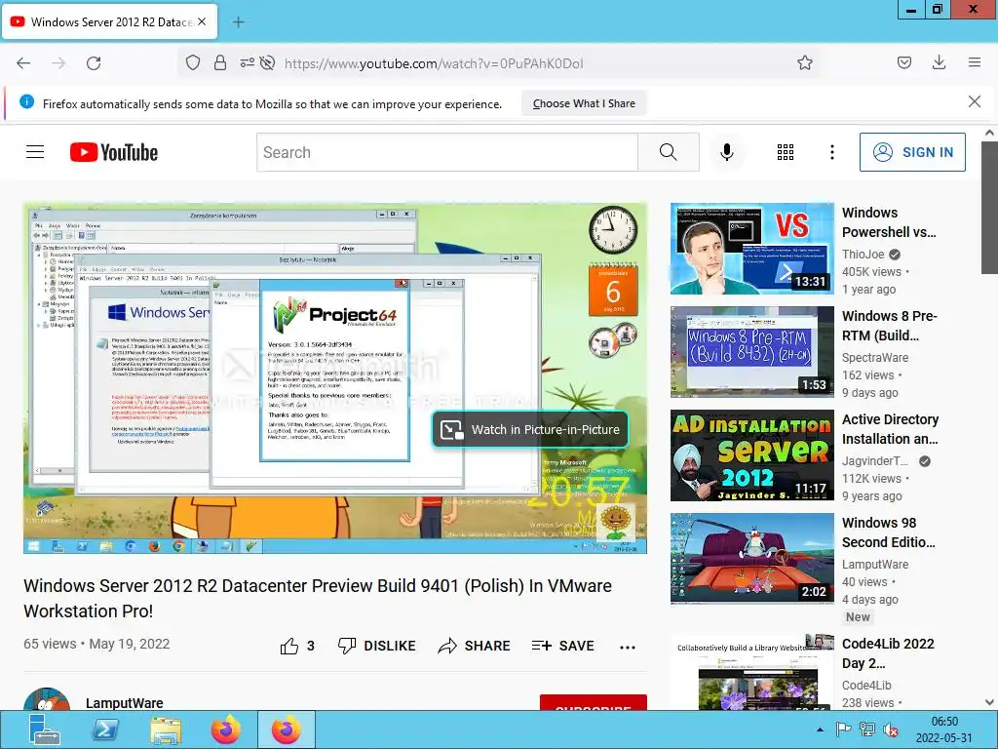The width and height of the screenshot is (998, 749).
Task: Open the AD Installation Server 2012 thumbnail
Action: [x=751, y=455]
